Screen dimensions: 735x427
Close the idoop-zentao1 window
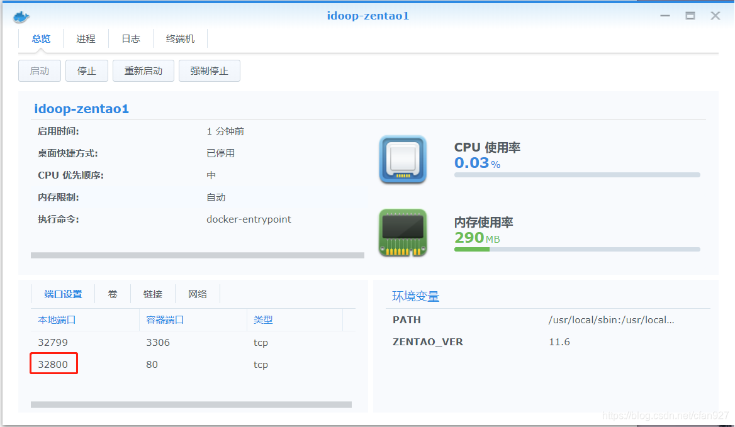715,16
